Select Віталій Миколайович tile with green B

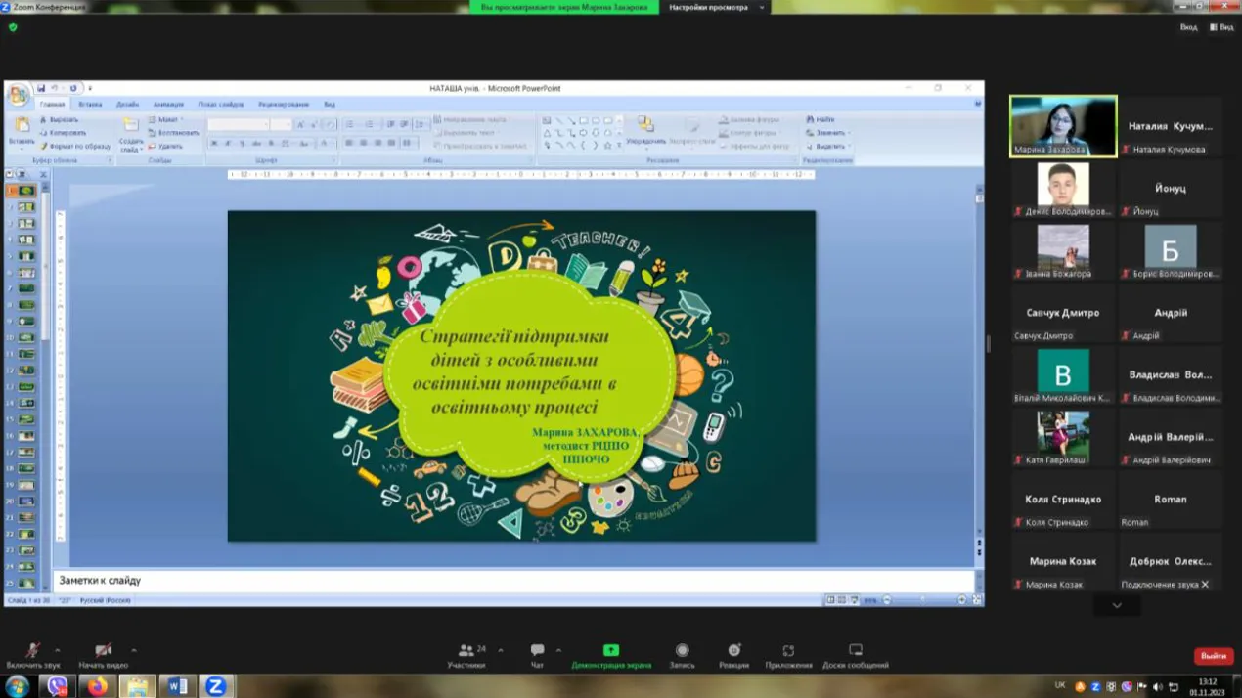[1063, 374]
